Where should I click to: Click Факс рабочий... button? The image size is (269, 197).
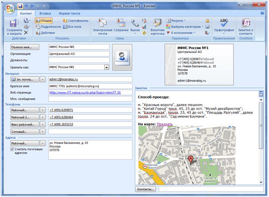pyautogui.click(x=25, y=124)
